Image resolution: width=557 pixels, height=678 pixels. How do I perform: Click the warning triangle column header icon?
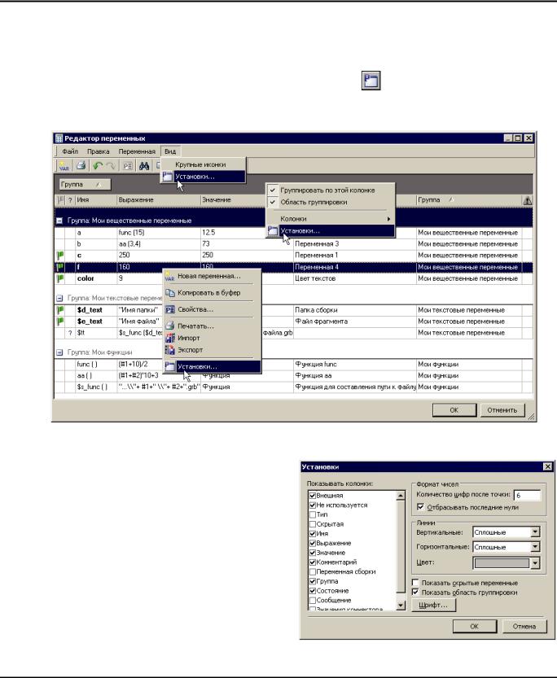527,200
